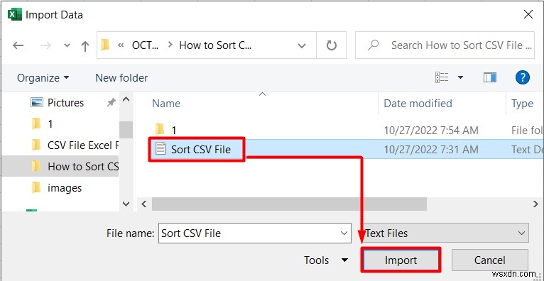Viewport: 544px width, 281px height.
Task: Go back using the Back arrow
Action: 18,45
